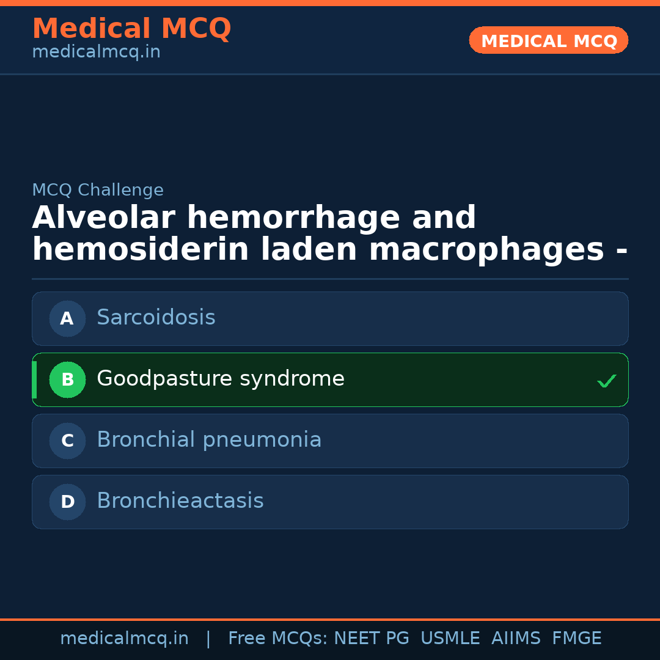This screenshot has height=660, width=660.
Task: Click AIIMS in the footer
Action: click(516, 639)
